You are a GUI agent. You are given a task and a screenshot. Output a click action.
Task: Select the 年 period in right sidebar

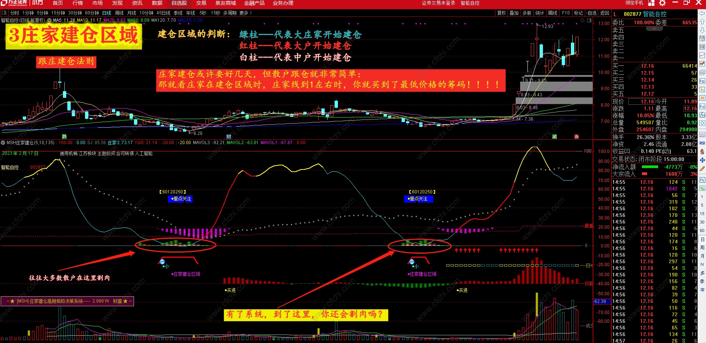[702, 290]
